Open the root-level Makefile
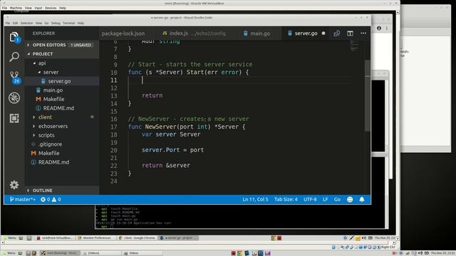 (x=62, y=154)
